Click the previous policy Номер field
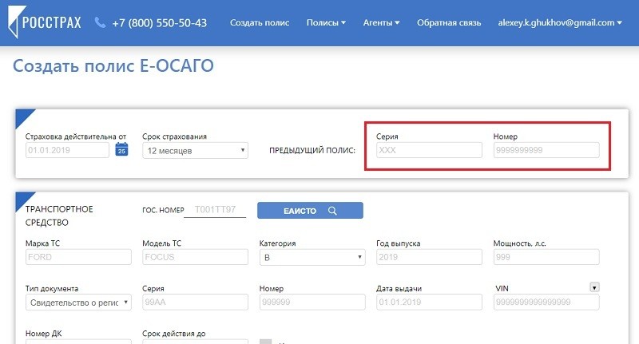639x344 pixels. tap(546, 150)
